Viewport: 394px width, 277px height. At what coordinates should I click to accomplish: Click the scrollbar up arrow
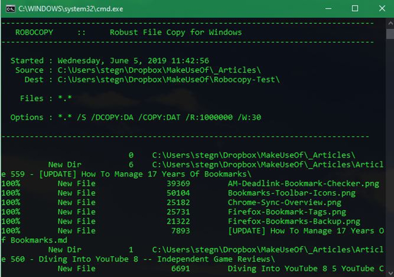(x=390, y=23)
